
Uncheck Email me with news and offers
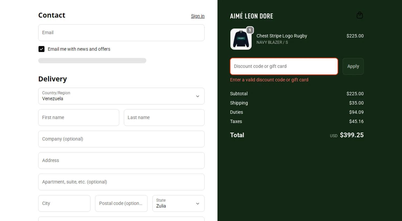point(42,49)
